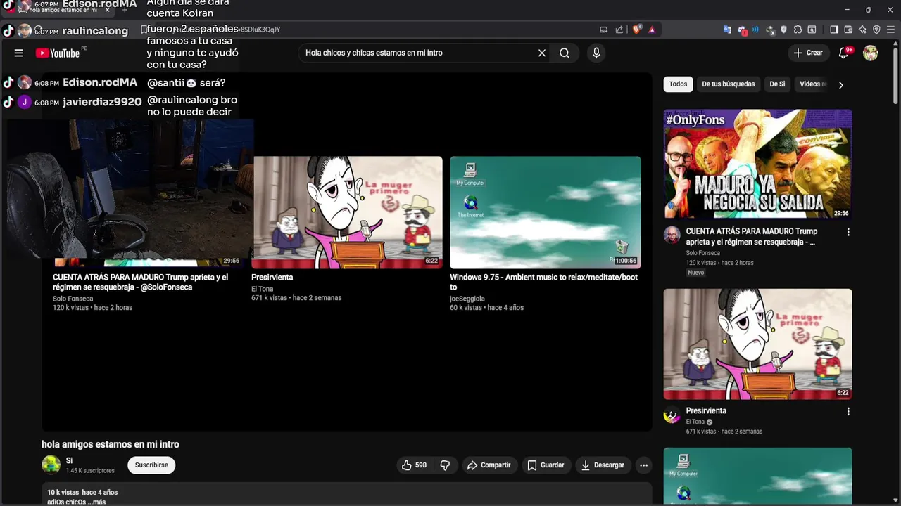The width and height of the screenshot is (901, 506).
Task: Open the notifications bell
Action: [x=844, y=53]
